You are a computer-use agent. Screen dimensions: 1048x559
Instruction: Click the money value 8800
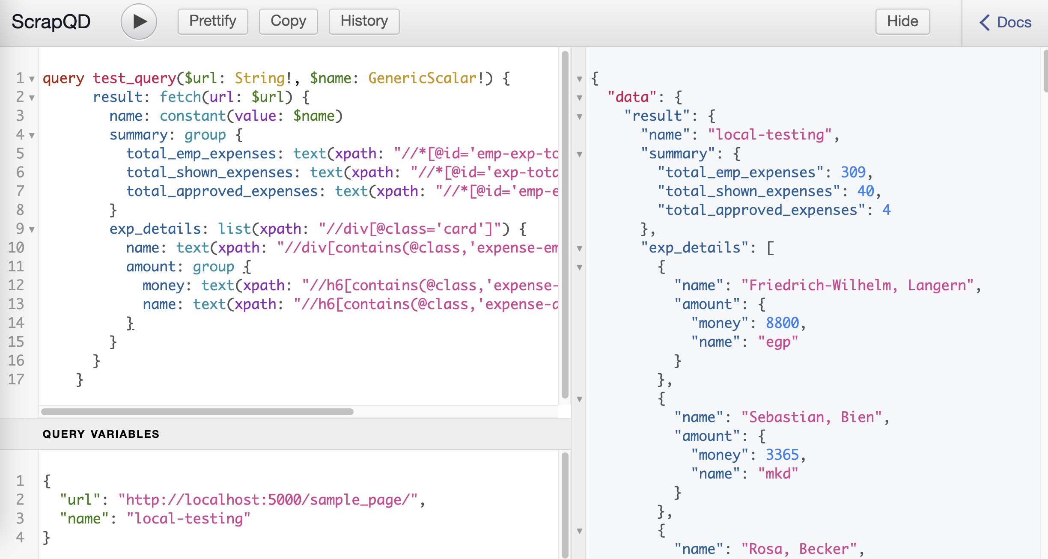point(783,323)
